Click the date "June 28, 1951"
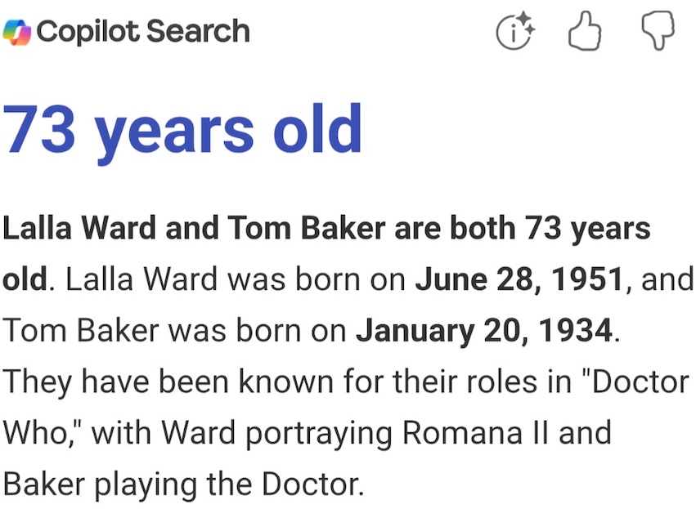This screenshot has height=509, width=696. click(x=519, y=279)
